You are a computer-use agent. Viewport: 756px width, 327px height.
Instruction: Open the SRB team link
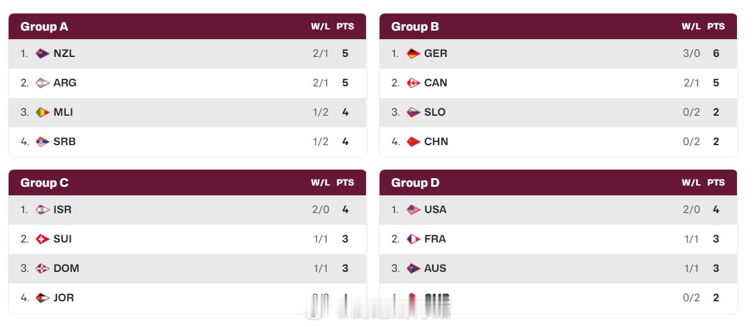click(x=64, y=141)
